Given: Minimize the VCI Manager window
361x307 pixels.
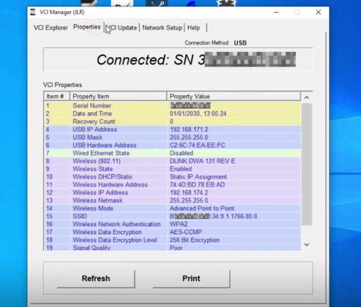Looking at the screenshot, I should 276,12.
